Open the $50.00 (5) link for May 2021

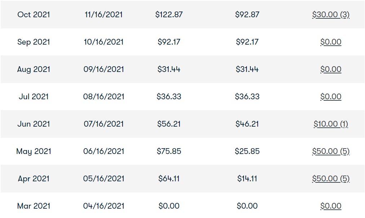coord(331,151)
